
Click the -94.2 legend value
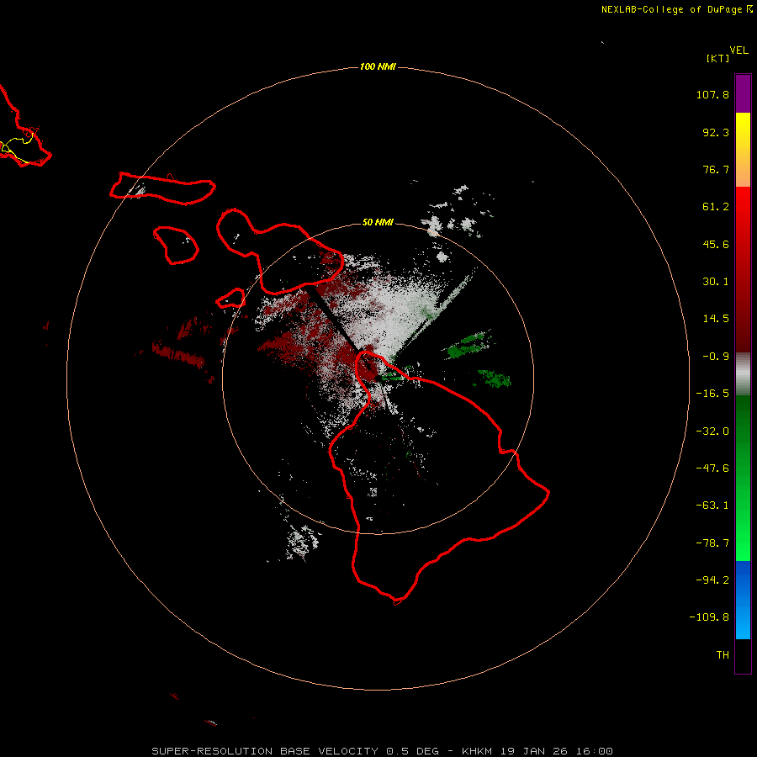click(712, 580)
